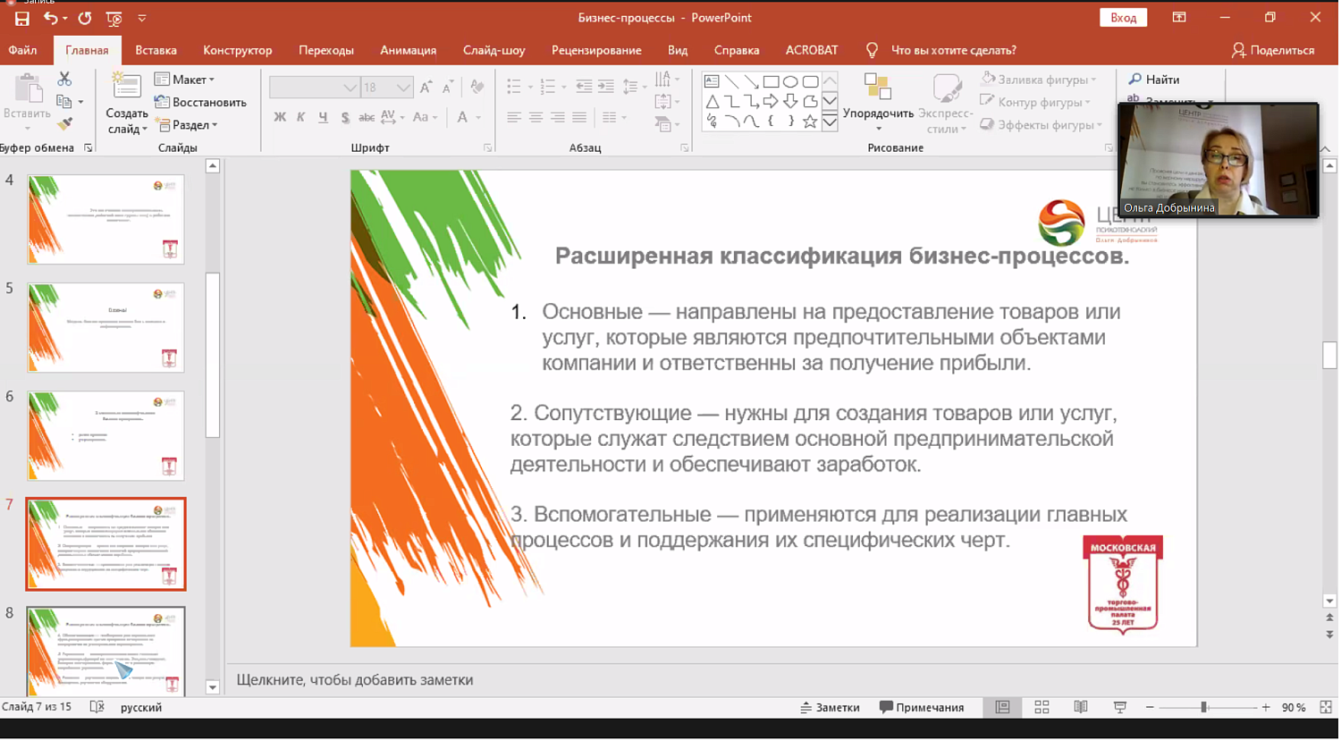Switch to the Анимация tab

[x=408, y=50]
